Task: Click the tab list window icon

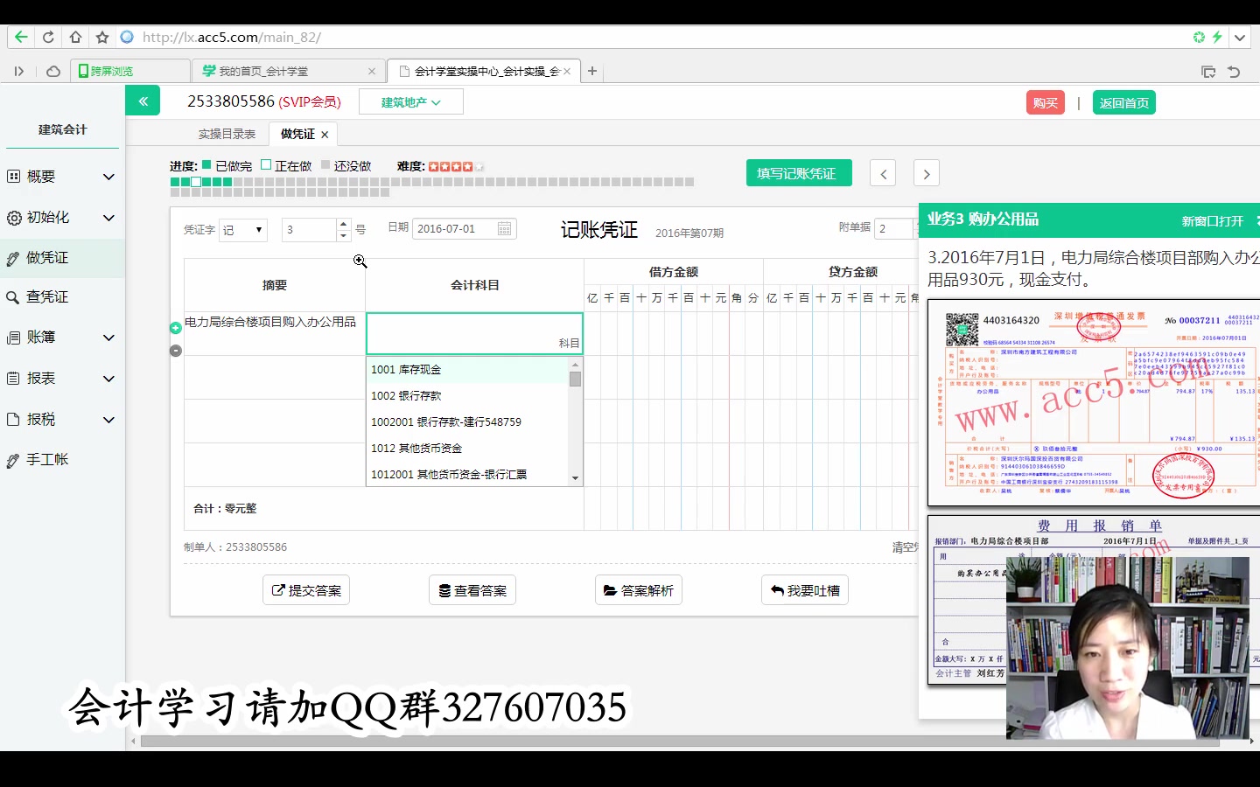Action: point(1208,72)
